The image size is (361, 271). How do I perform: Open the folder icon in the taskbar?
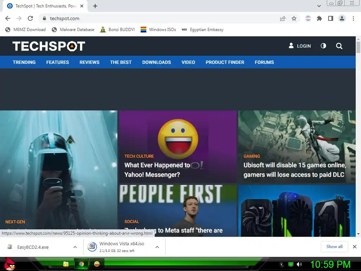[66, 264]
